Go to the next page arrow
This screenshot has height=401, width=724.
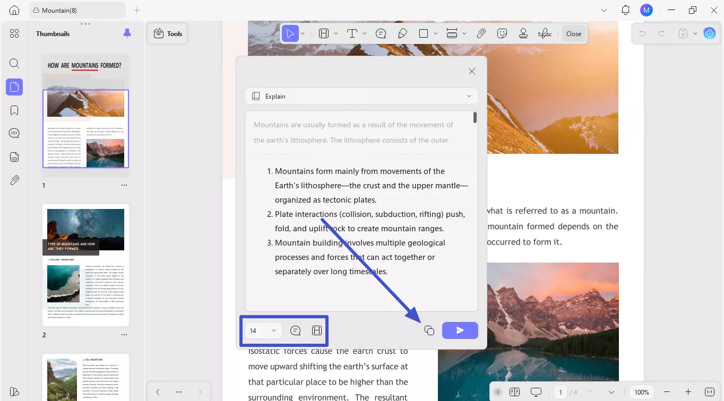click(611, 392)
